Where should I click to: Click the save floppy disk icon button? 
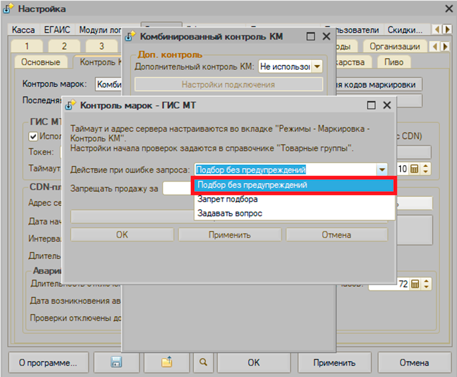117,362
